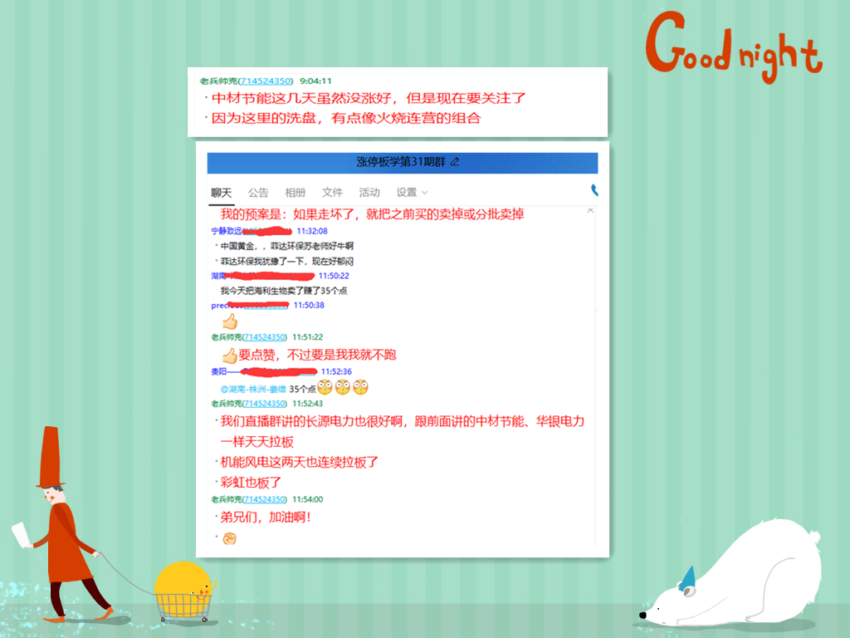Click the thumbs-up emoji sent at 11:50:38
The image size is (850, 638).
pos(230,321)
